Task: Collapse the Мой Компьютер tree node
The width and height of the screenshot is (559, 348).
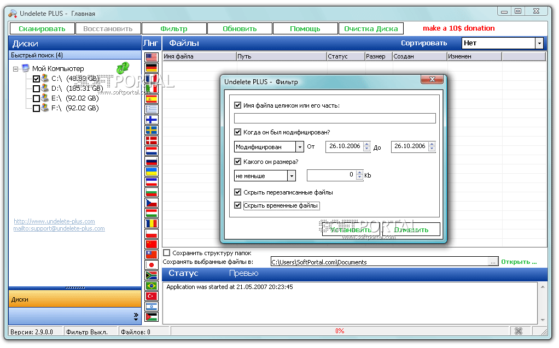Action: tap(16, 69)
